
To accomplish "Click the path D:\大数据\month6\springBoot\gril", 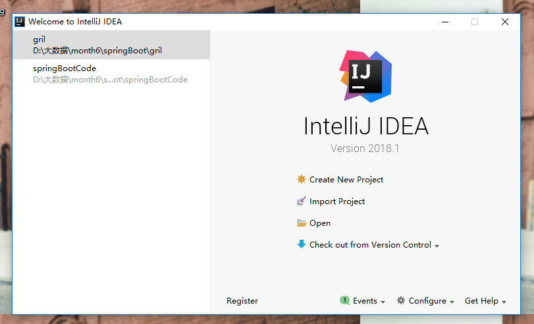I will click(x=97, y=51).
